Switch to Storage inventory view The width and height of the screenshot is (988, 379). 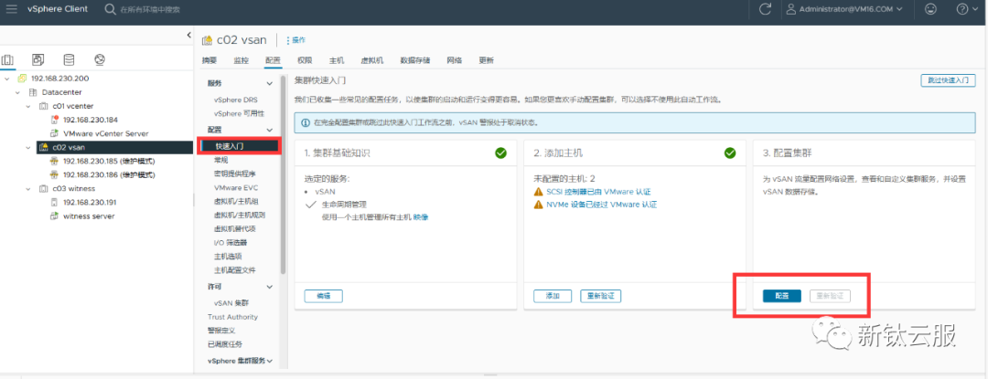(x=69, y=59)
